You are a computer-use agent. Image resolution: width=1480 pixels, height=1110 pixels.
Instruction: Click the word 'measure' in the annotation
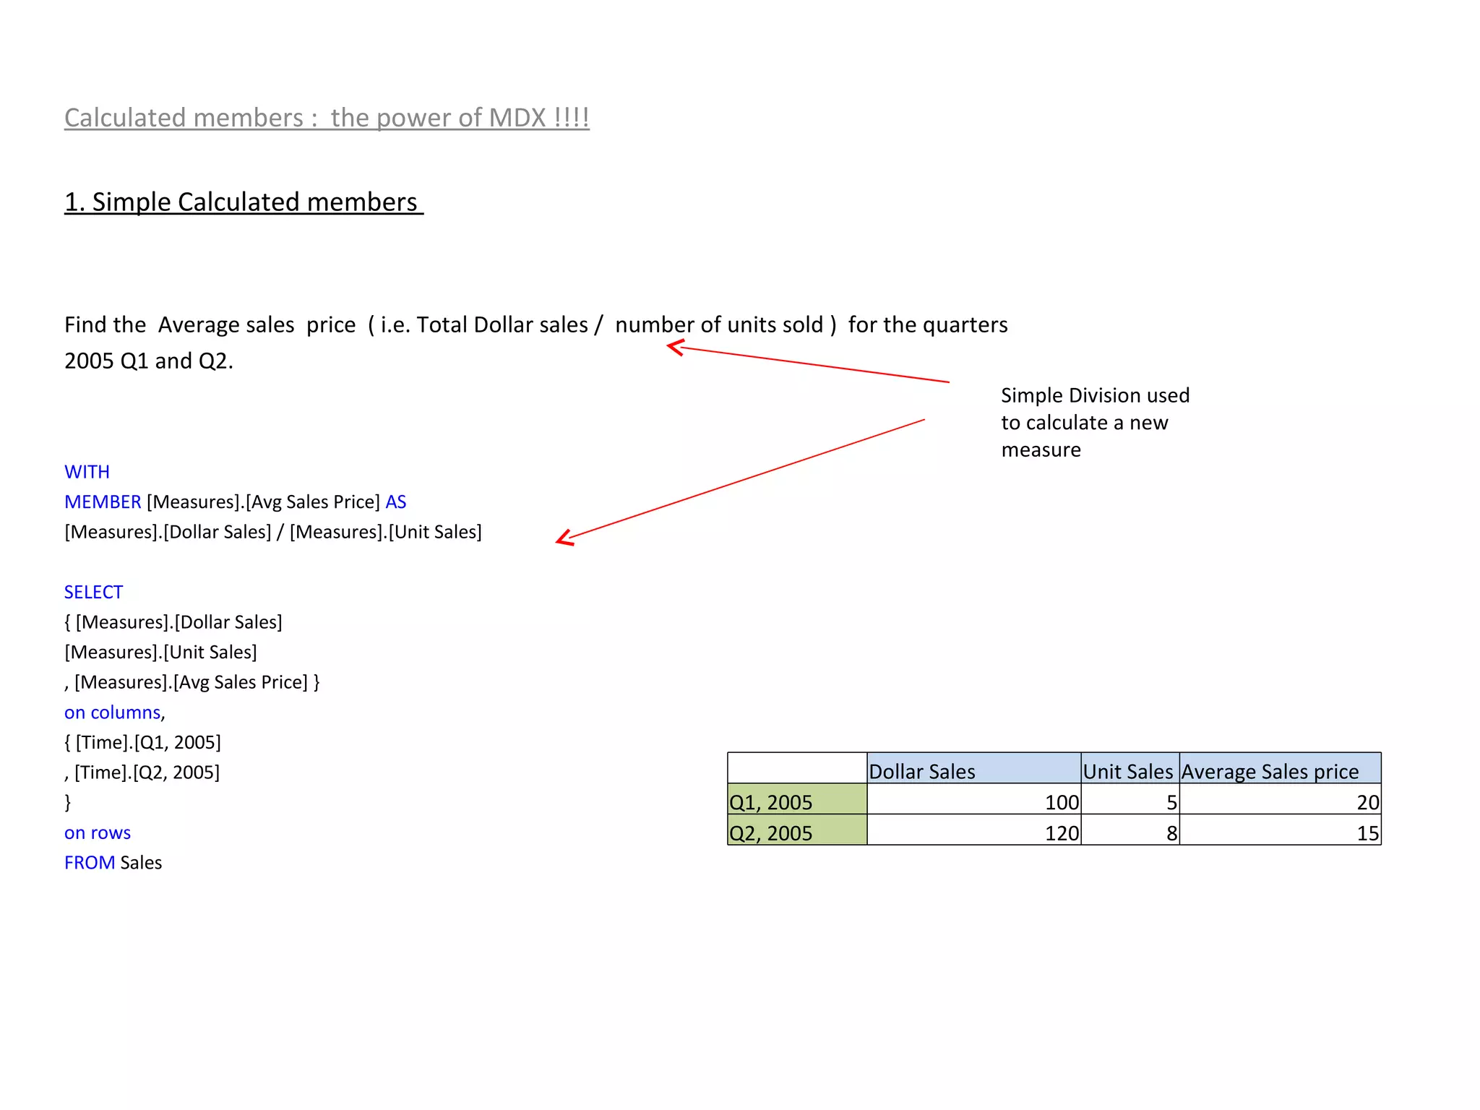coord(1041,450)
